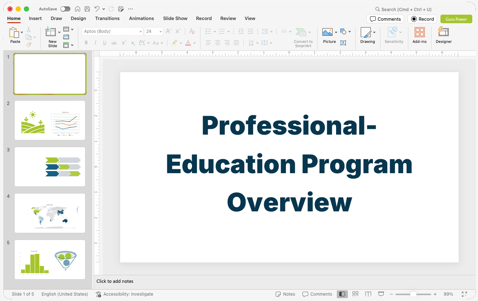Clear all text formatting

[192, 31]
